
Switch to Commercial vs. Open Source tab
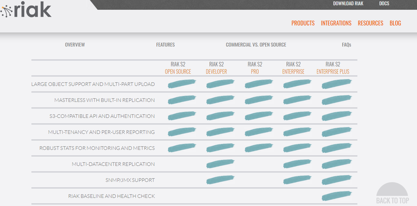pyautogui.click(x=256, y=45)
